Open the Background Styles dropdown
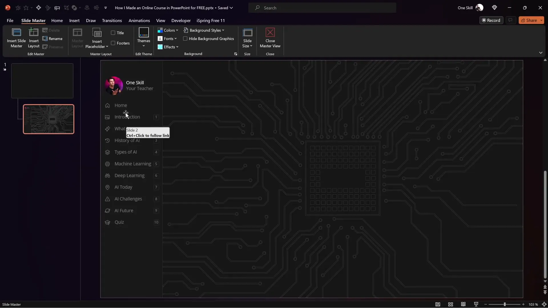The width and height of the screenshot is (548, 308). point(204,30)
